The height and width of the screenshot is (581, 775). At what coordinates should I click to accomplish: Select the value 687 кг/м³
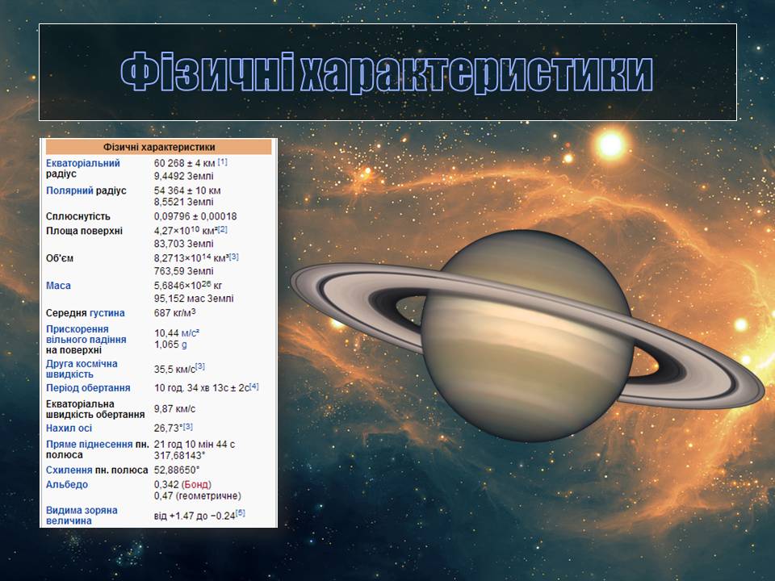[x=175, y=313]
